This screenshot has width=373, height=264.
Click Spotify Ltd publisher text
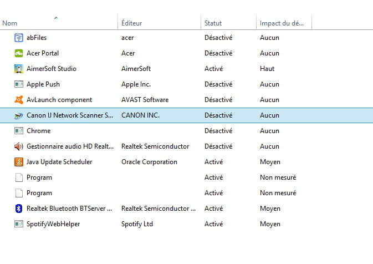(x=137, y=224)
